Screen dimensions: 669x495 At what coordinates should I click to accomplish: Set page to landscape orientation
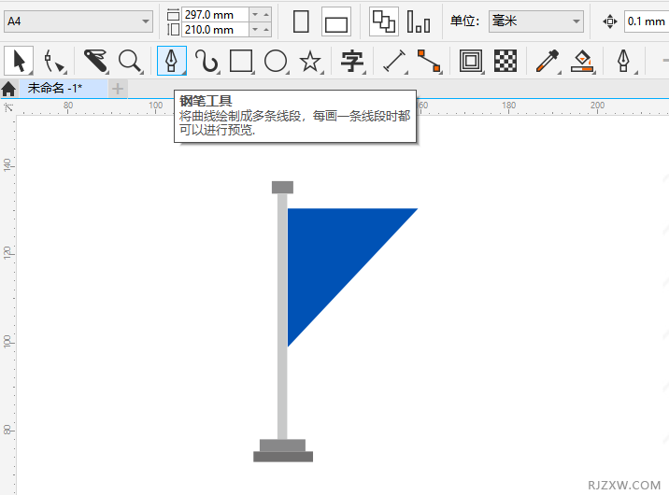click(336, 21)
